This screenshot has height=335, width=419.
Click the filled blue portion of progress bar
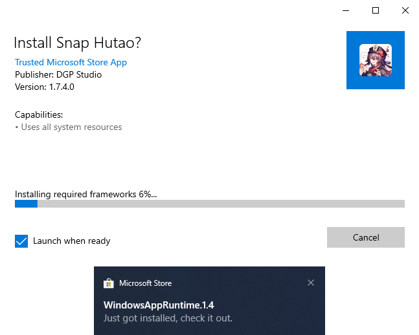26,204
